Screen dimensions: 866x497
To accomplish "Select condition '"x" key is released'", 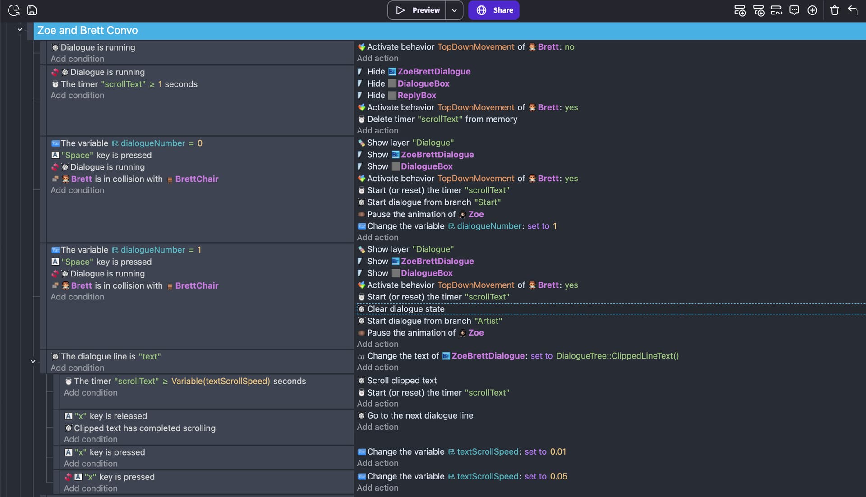I will click(106, 416).
